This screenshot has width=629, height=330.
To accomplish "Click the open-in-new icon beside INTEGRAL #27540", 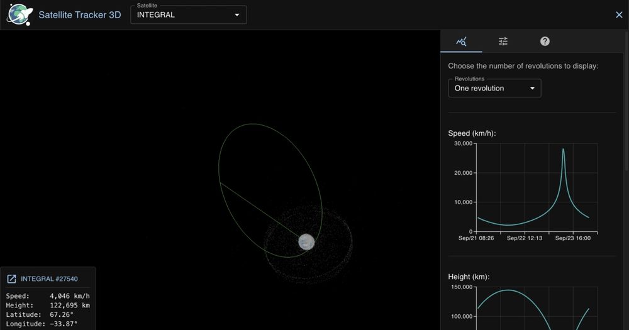I will pyautogui.click(x=11, y=278).
